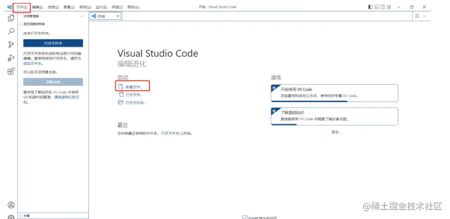Screen dimensions: 450x219
Task: Open the Run and Debug view
Action: [x=11, y=58]
